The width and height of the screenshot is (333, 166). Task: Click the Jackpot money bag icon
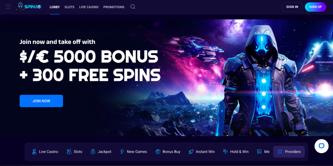(x=93, y=152)
